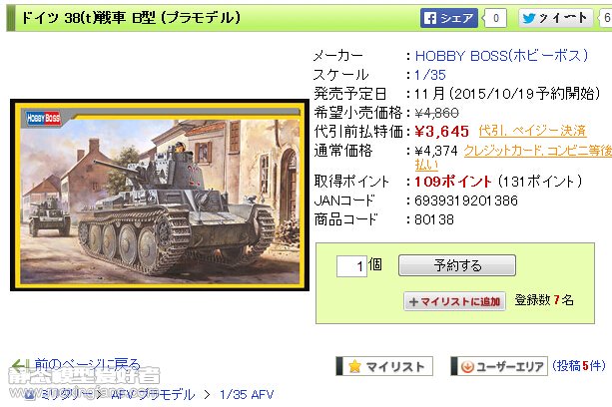The height and width of the screenshot is (407, 612).
Task: Click the green back arrow icon
Action: 19,365
